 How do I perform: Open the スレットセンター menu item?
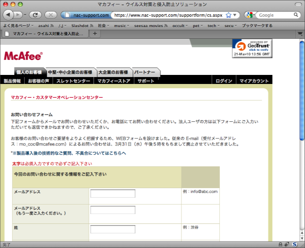[x=73, y=81]
